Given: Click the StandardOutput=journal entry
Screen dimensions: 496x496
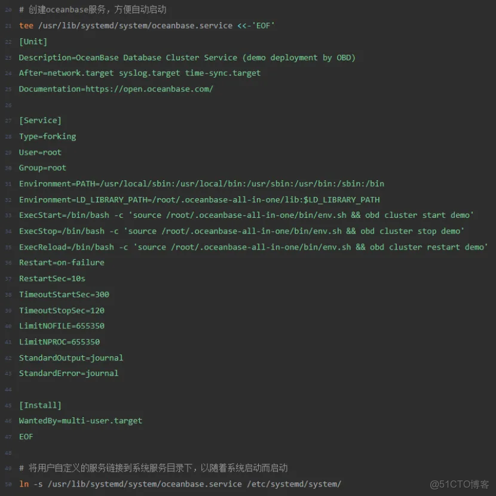Looking at the screenshot, I should [x=71, y=358].
